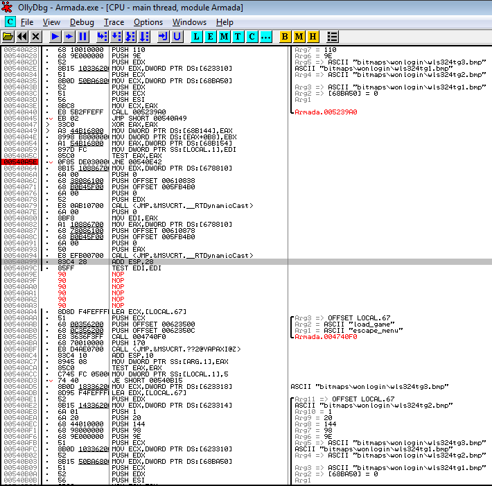The height and width of the screenshot is (486, 492).
Task: Click the Restart program rewind icon
Action: pos(22,37)
